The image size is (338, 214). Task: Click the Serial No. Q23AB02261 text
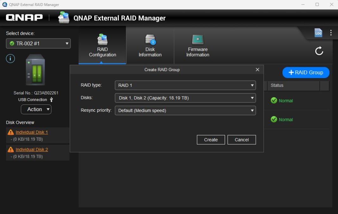36,93
